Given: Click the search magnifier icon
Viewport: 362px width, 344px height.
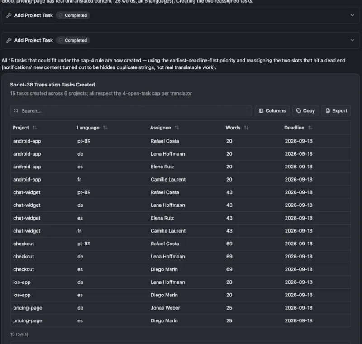Looking at the screenshot, I should point(16,111).
